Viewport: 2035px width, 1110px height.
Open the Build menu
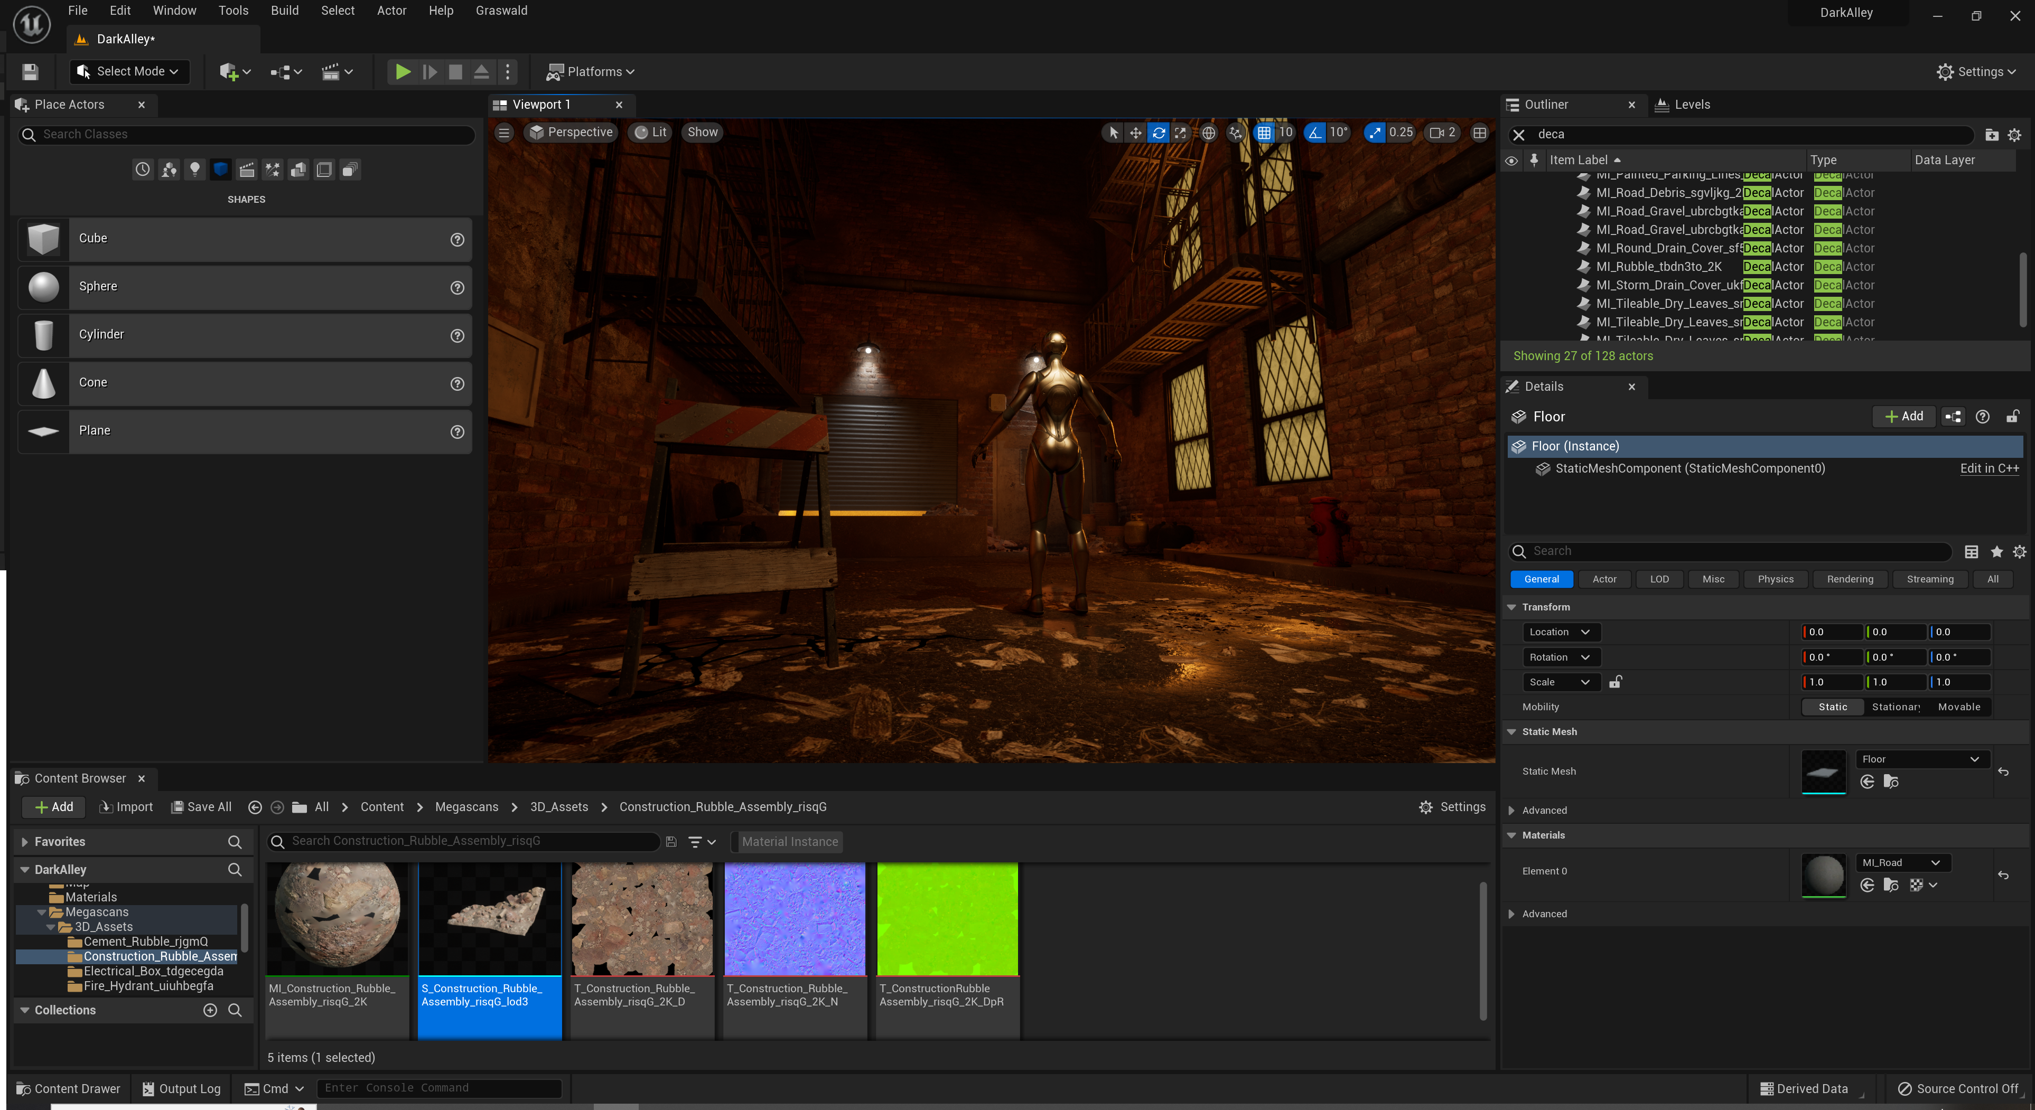tap(284, 10)
